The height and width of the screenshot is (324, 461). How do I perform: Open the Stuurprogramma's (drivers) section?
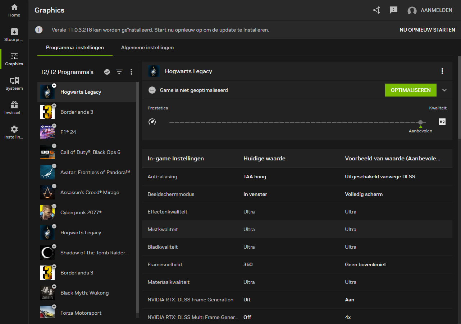point(14,35)
